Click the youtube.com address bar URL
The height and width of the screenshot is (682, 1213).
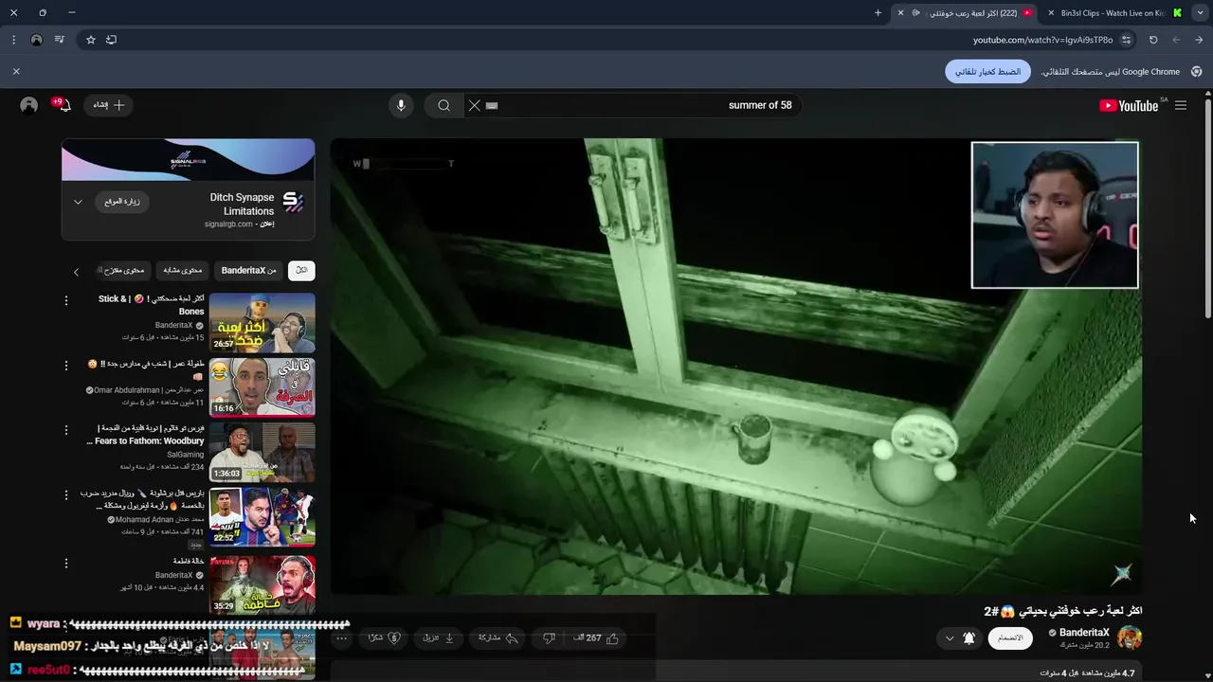(1042, 40)
